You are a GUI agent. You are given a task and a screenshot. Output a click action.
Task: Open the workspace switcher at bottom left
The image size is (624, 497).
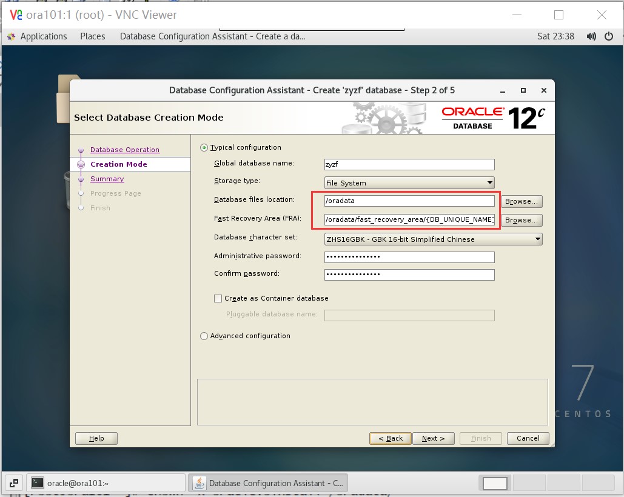coord(13,482)
